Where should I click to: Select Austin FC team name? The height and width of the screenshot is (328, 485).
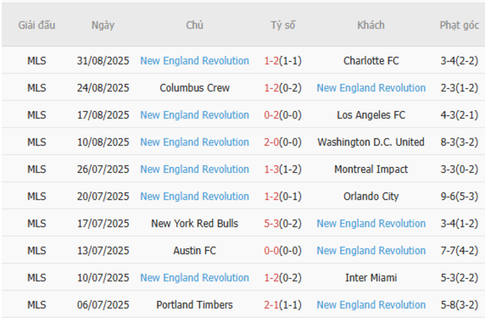pyautogui.click(x=194, y=250)
